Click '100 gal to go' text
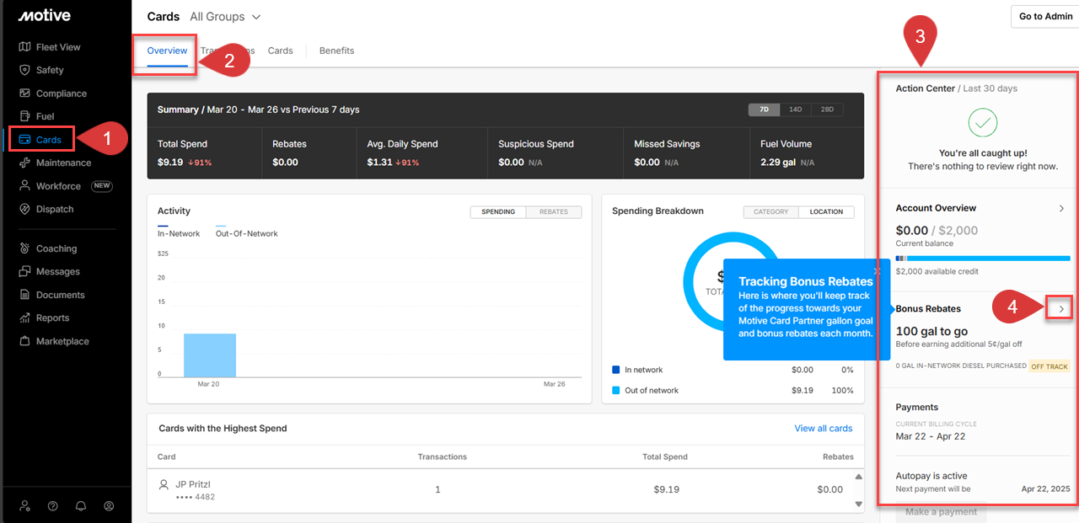 931,332
